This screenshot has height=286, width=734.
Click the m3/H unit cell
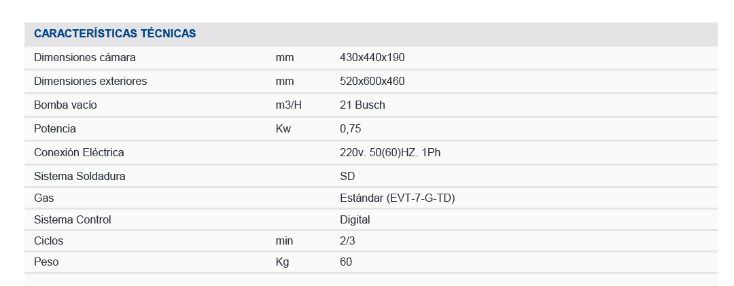tap(287, 105)
